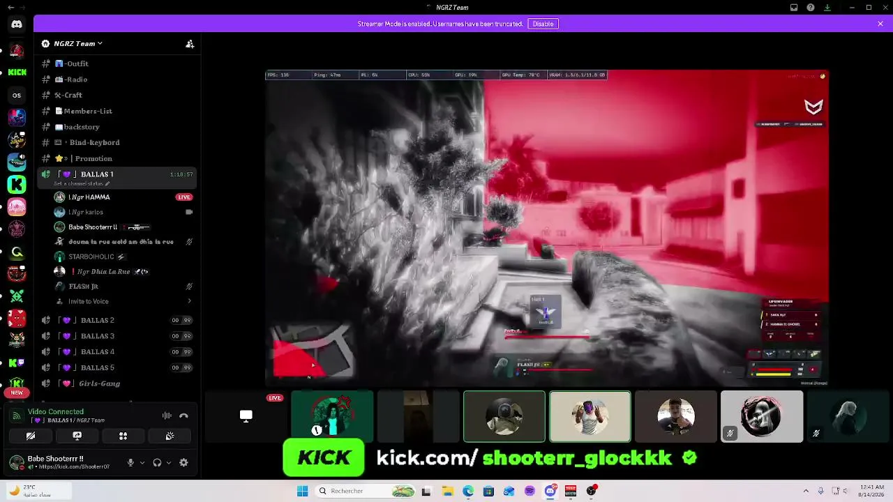Open the soundboard button

[x=170, y=436]
